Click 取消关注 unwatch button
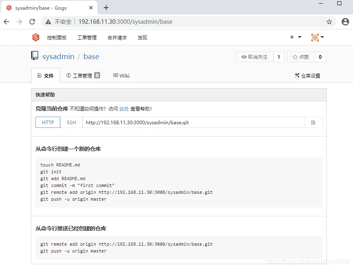 point(254,57)
